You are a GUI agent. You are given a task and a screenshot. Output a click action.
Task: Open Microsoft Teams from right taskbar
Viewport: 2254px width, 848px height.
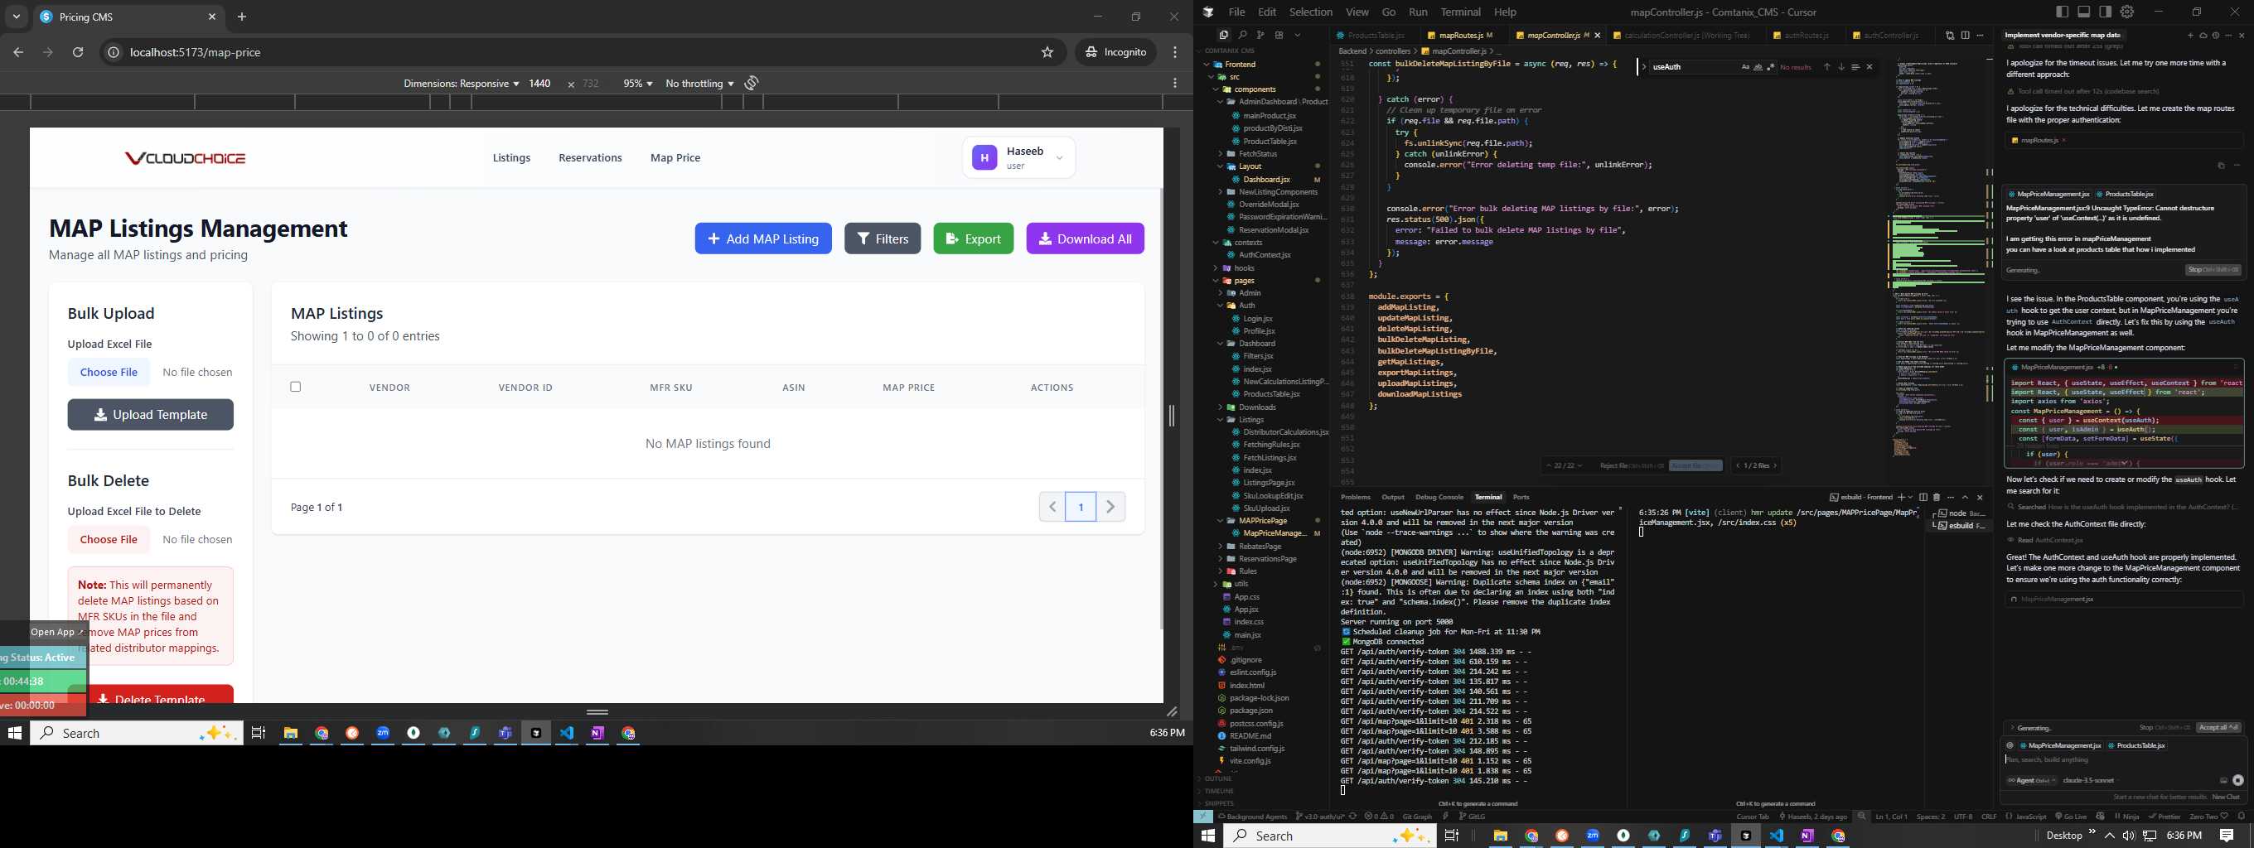pos(1715,836)
